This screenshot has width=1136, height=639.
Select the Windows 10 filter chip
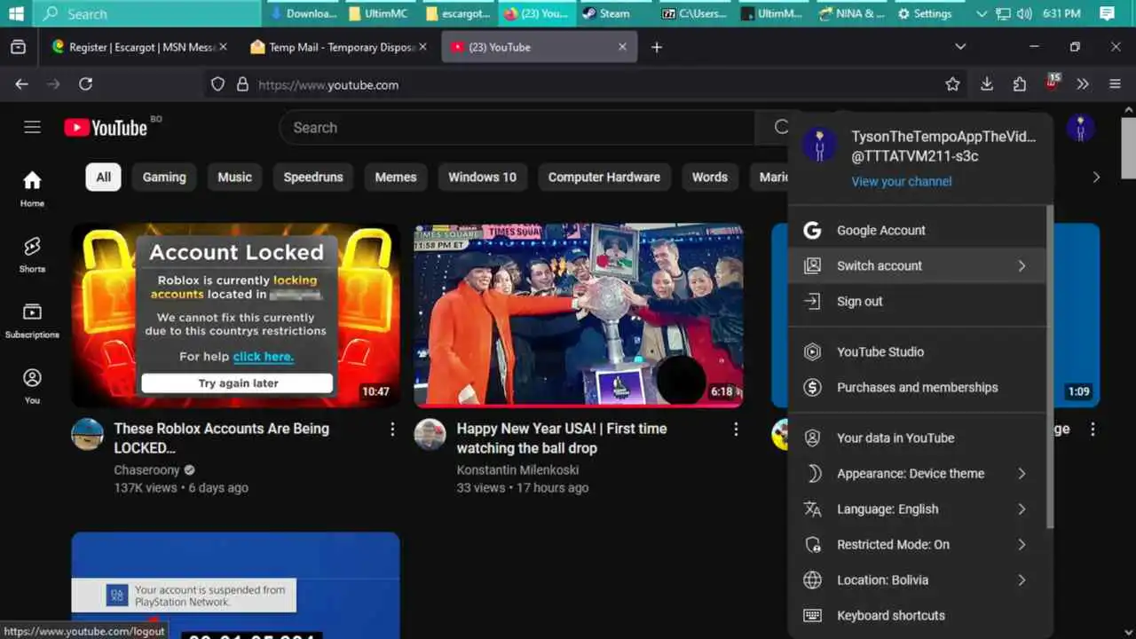pos(482,177)
